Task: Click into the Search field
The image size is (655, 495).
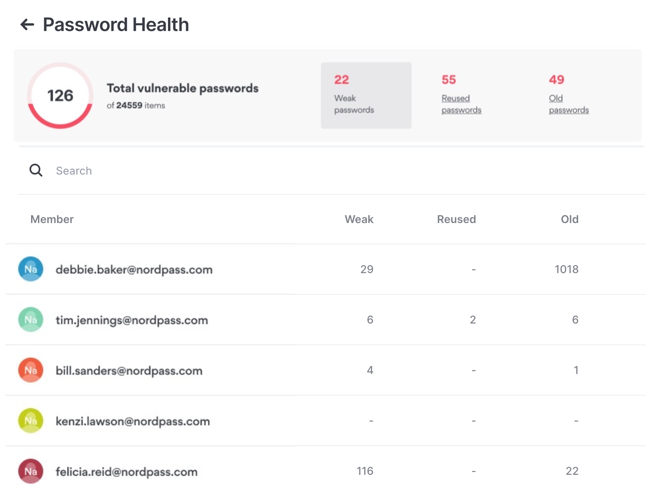Action: pos(332,171)
